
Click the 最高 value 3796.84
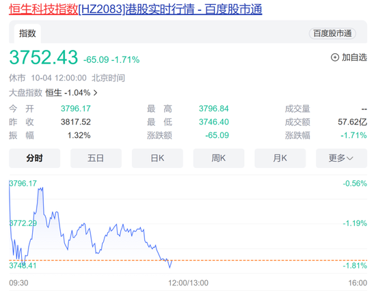point(214,109)
